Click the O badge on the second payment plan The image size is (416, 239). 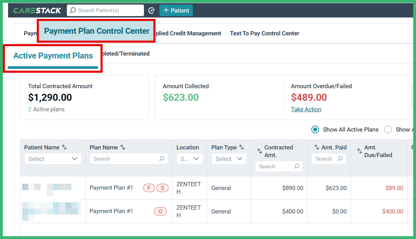160,211
